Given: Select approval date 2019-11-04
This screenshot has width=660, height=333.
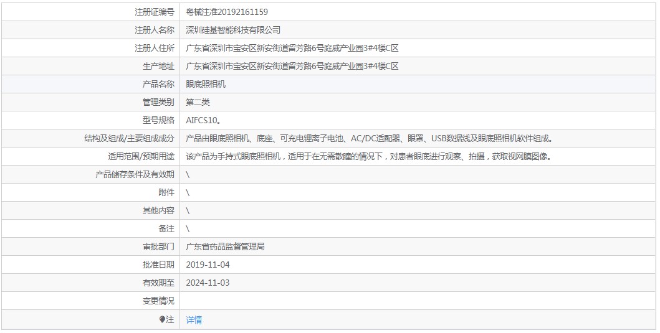Looking at the screenshot, I should (208, 265).
